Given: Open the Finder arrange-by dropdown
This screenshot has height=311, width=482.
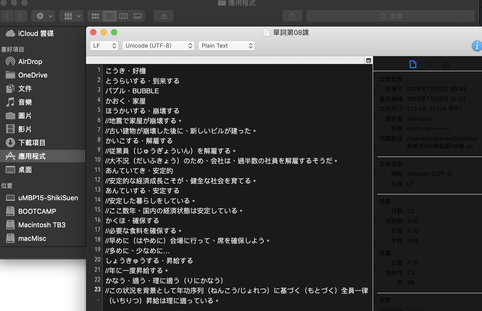Looking at the screenshot, I should [71, 16].
